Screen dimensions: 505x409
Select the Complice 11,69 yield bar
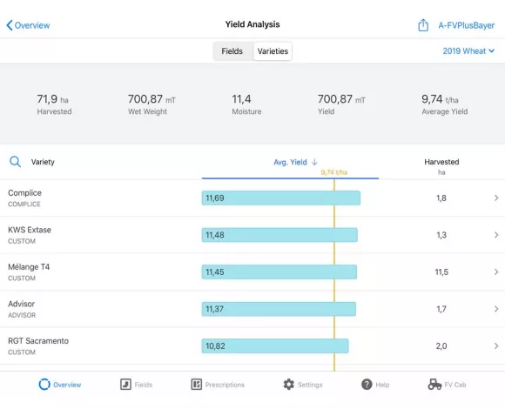(281, 198)
